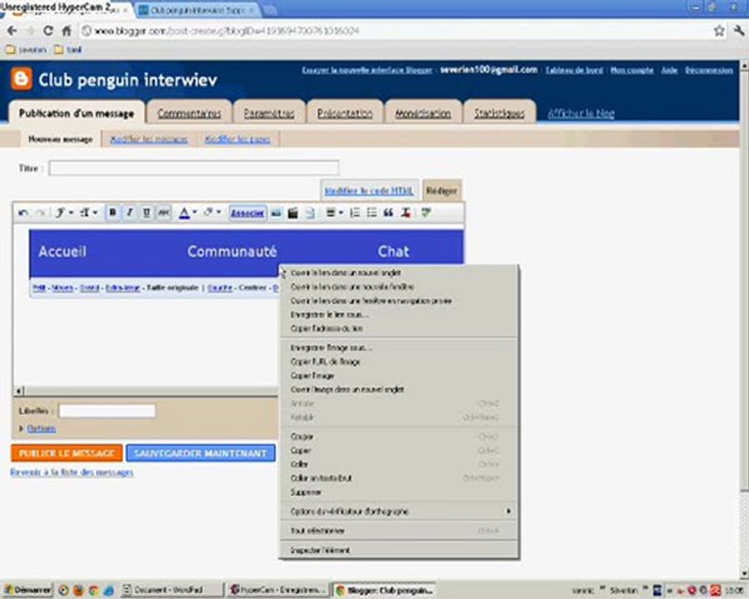Click PUBLIER LE MESSAGE button
The width and height of the screenshot is (749, 599).
(67, 453)
